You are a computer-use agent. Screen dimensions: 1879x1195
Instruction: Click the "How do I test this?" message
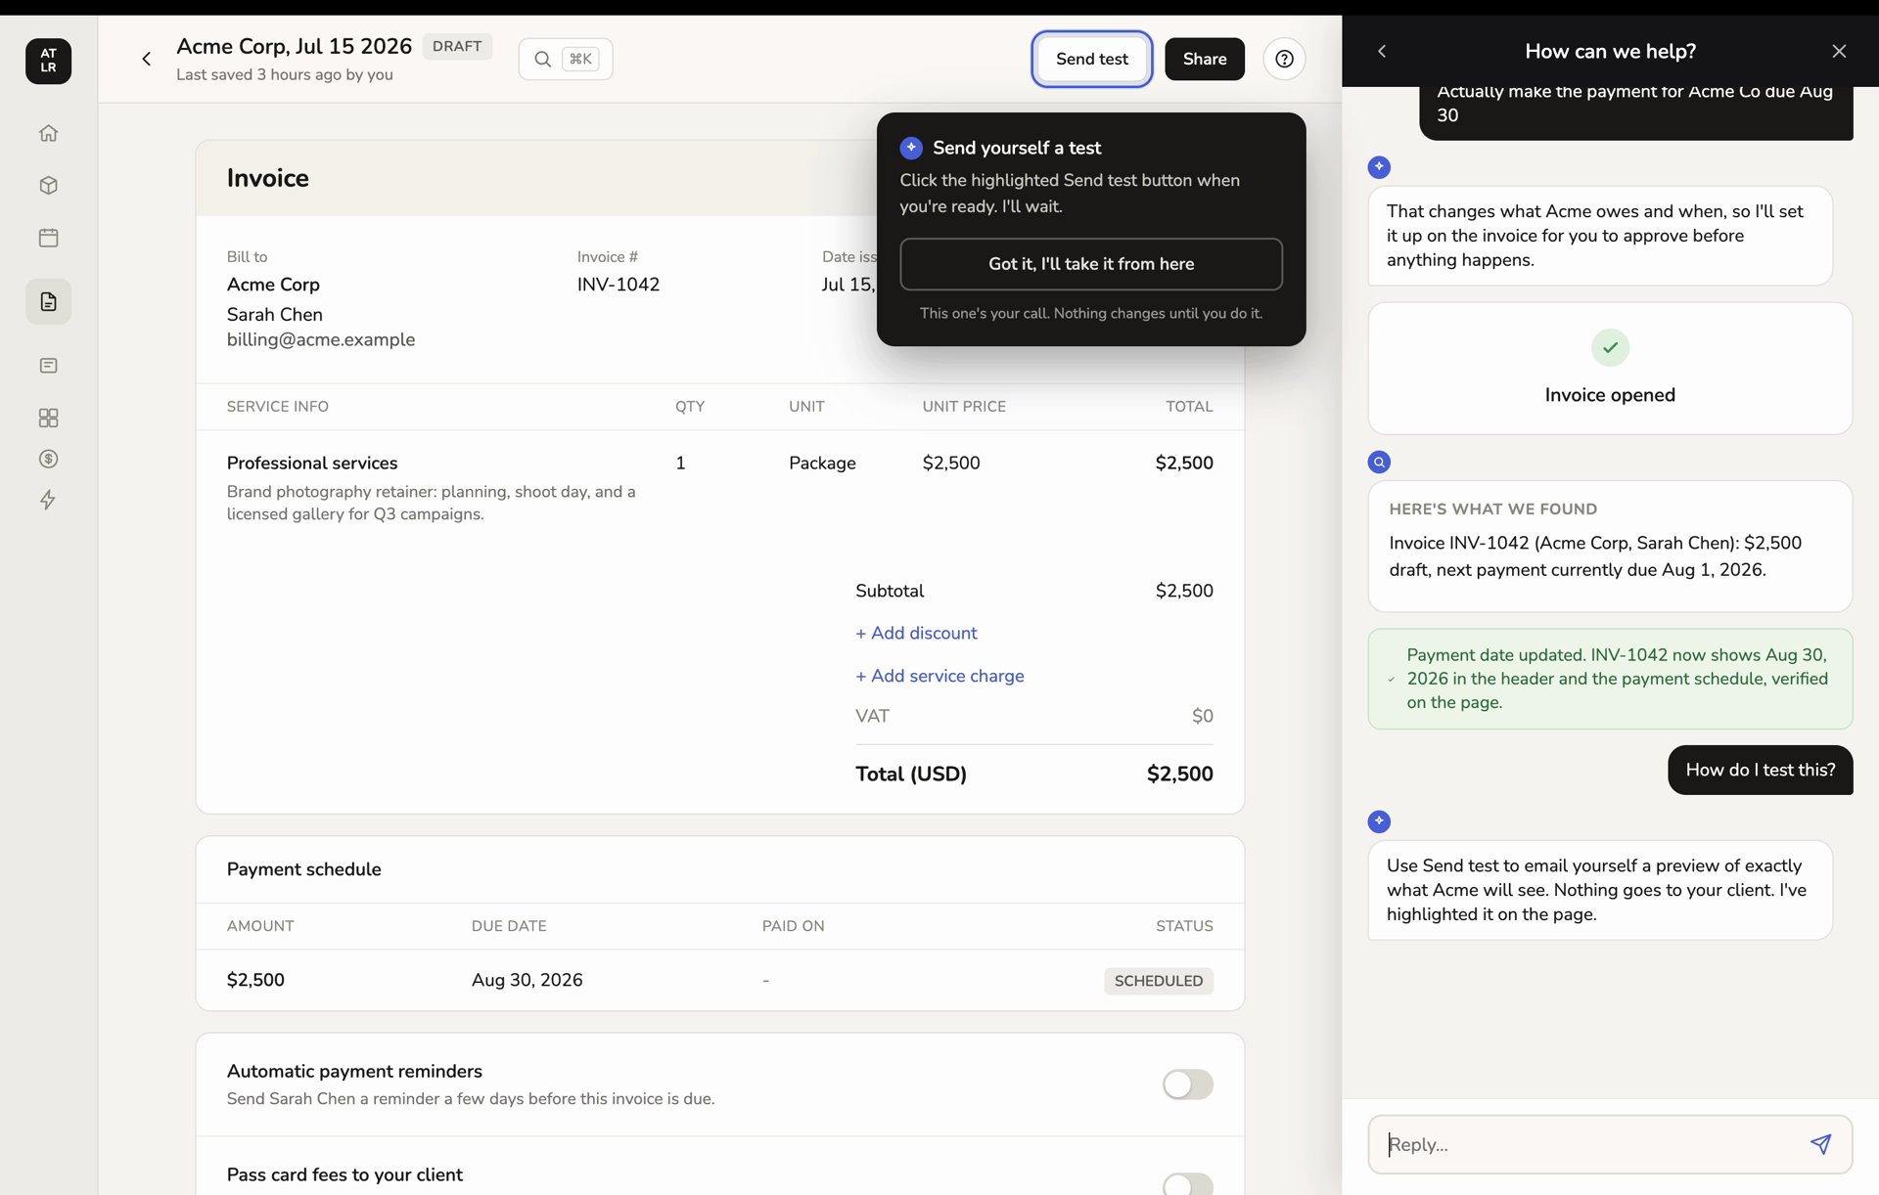[1760, 770]
